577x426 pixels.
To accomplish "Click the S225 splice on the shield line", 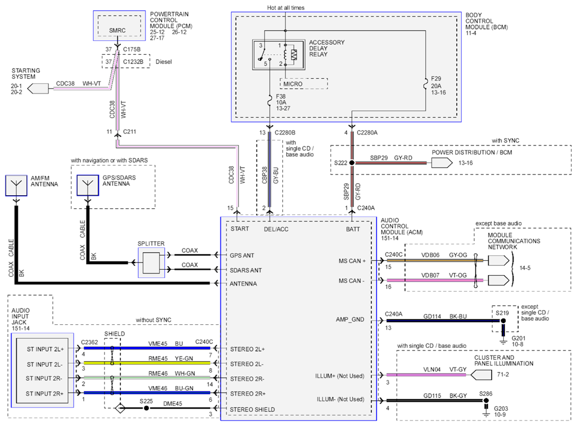I will coord(146,409).
